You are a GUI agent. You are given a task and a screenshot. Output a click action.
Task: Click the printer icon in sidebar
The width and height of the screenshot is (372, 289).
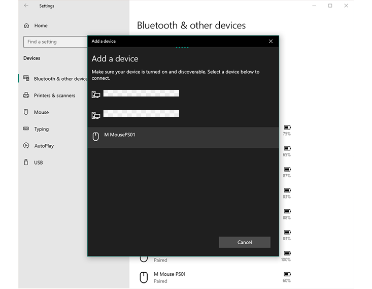26,95
